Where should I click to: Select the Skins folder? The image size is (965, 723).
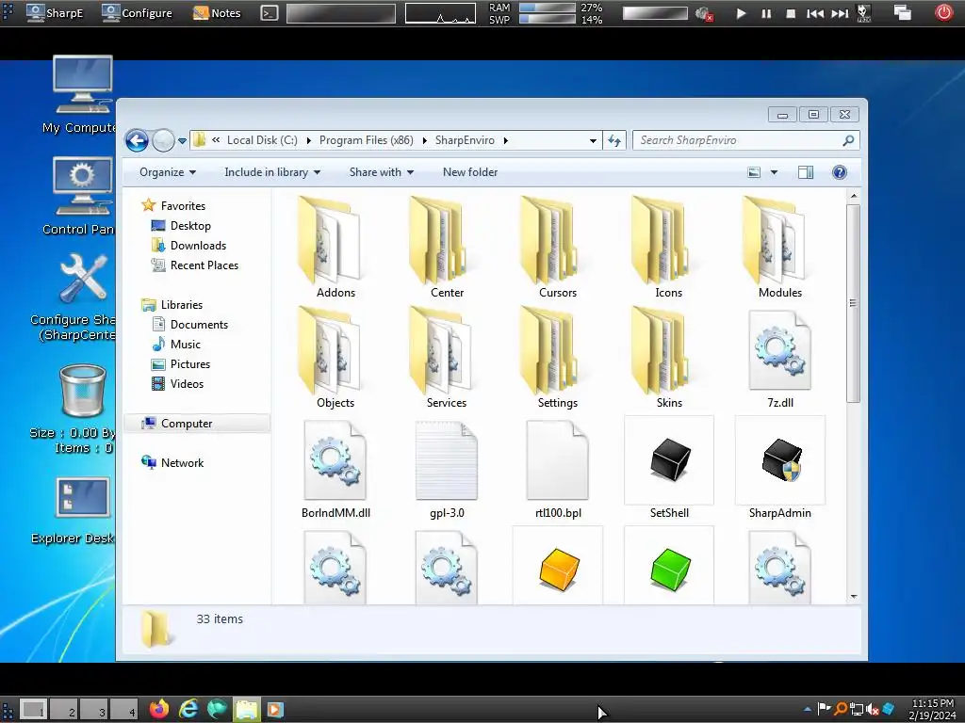pos(669,358)
